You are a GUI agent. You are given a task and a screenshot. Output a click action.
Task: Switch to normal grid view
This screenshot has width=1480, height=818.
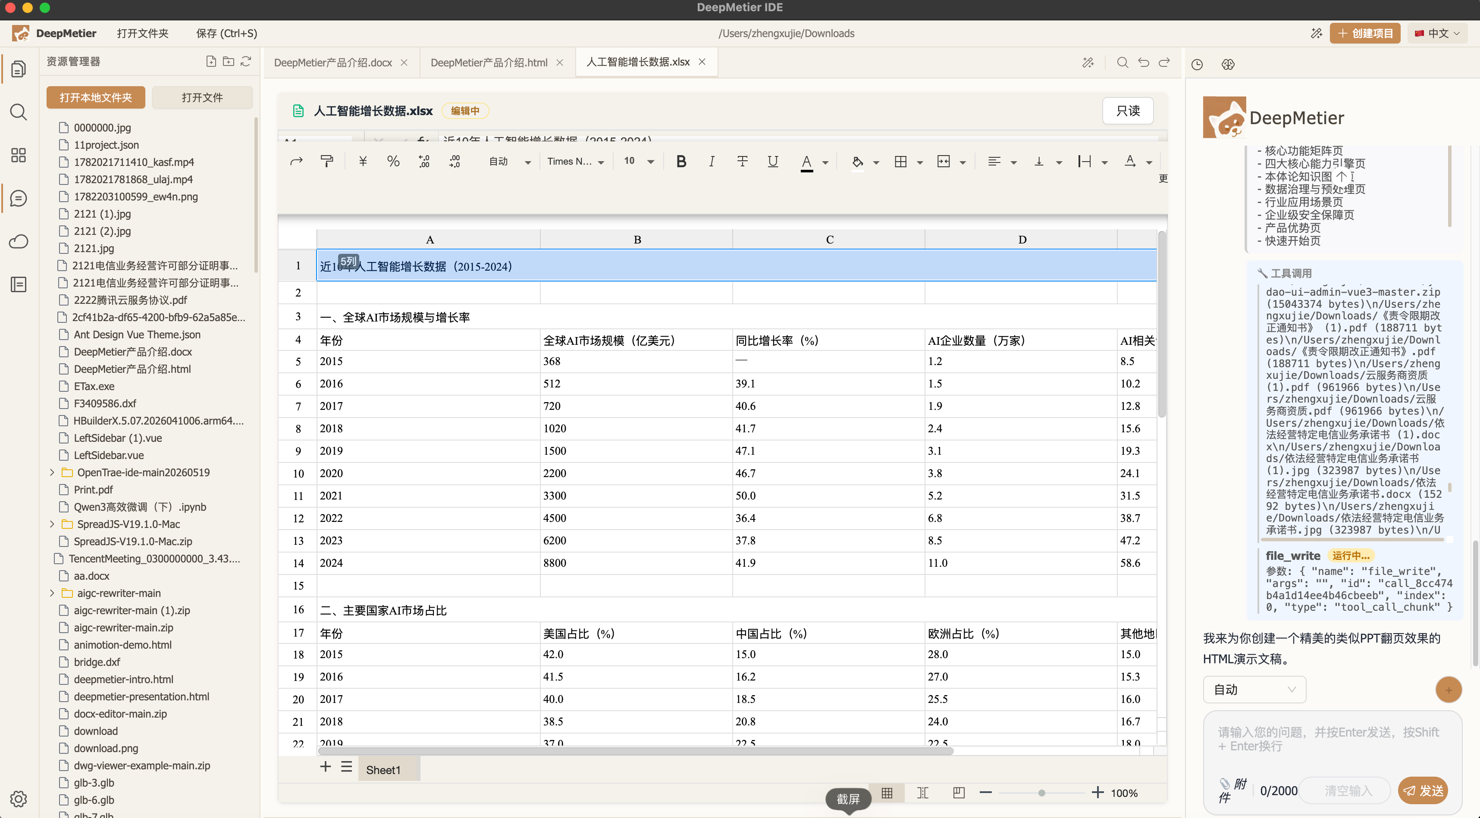(887, 793)
